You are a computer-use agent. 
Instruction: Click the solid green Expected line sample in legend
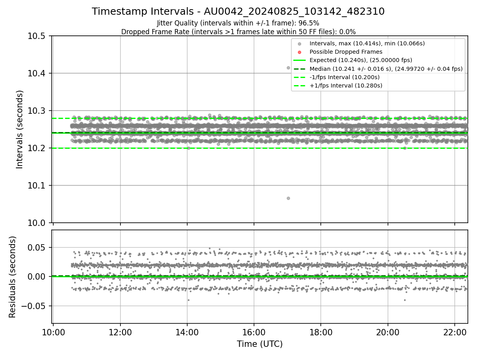click(x=300, y=60)
